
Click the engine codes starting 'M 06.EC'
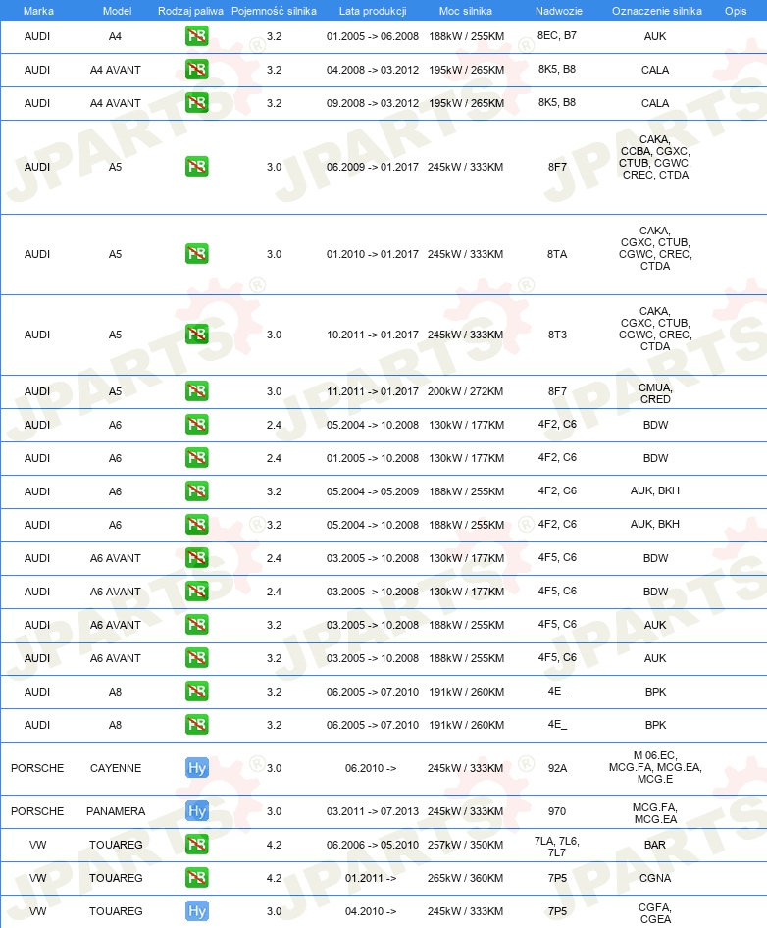tap(655, 767)
